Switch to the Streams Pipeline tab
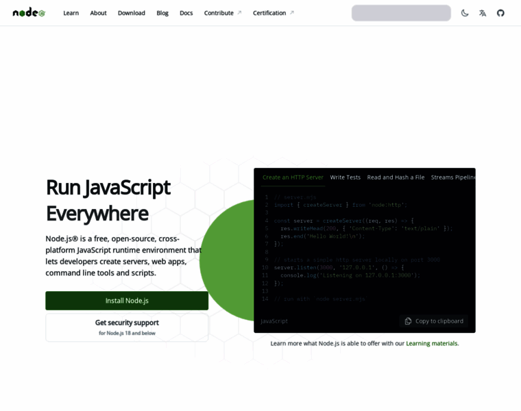Viewport: 521px width, 411px height. point(453,177)
